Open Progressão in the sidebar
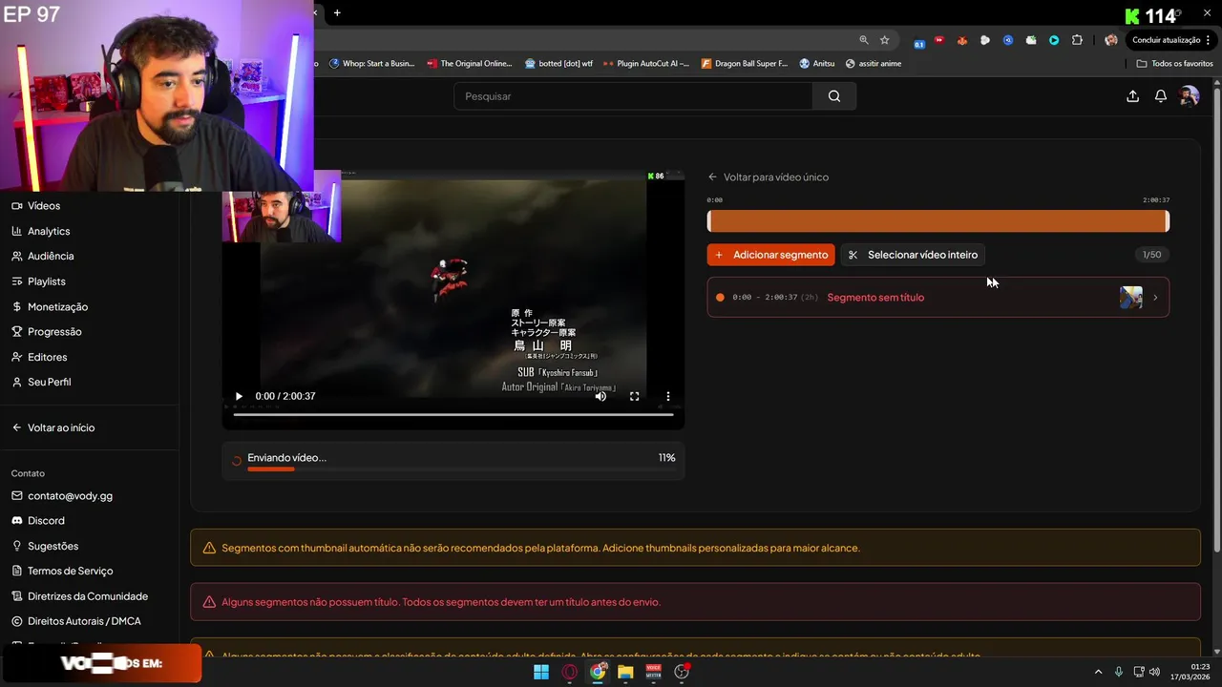The height and width of the screenshot is (687, 1222). 54,331
